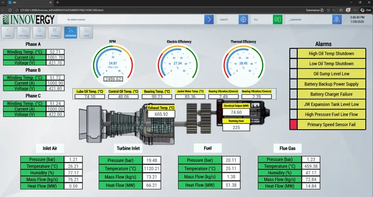
Task: Reload the page with the browser refresh icon
Action: coord(10,10)
